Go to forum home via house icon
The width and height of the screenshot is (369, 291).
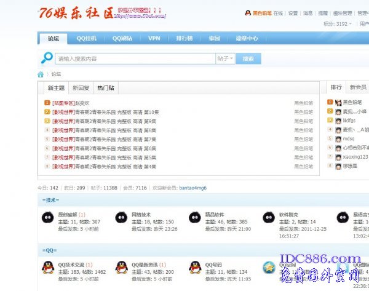(x=41, y=74)
